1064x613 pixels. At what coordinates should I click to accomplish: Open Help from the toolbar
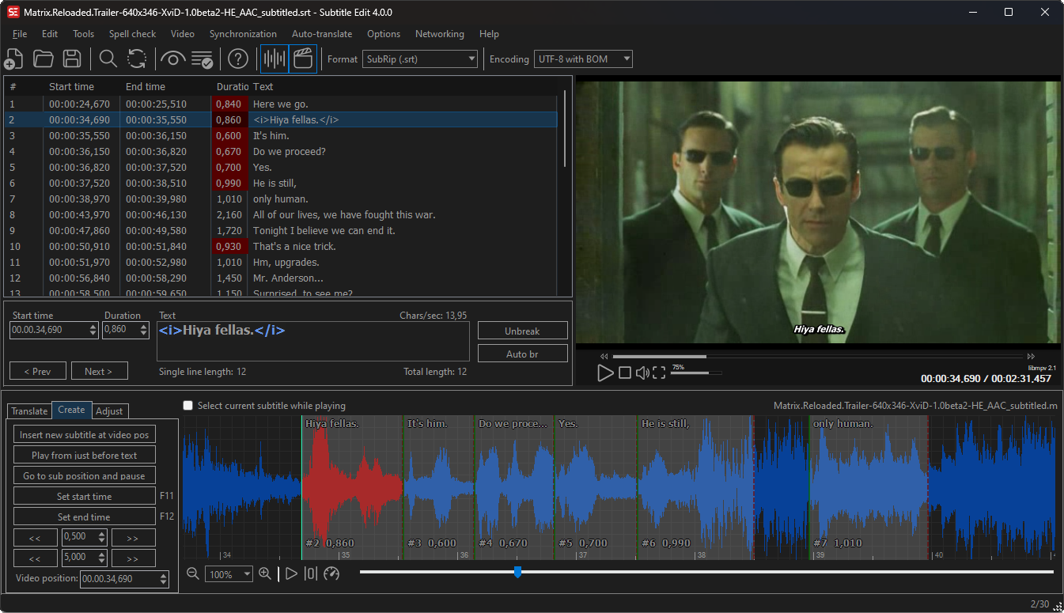point(237,59)
